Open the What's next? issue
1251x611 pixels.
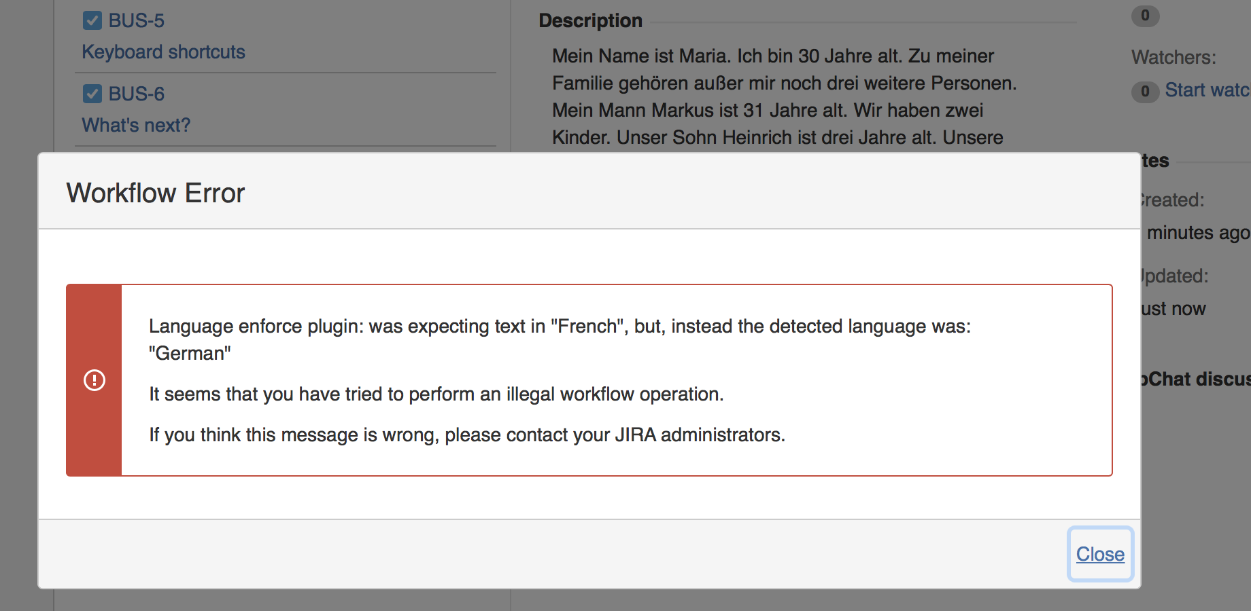(x=136, y=126)
